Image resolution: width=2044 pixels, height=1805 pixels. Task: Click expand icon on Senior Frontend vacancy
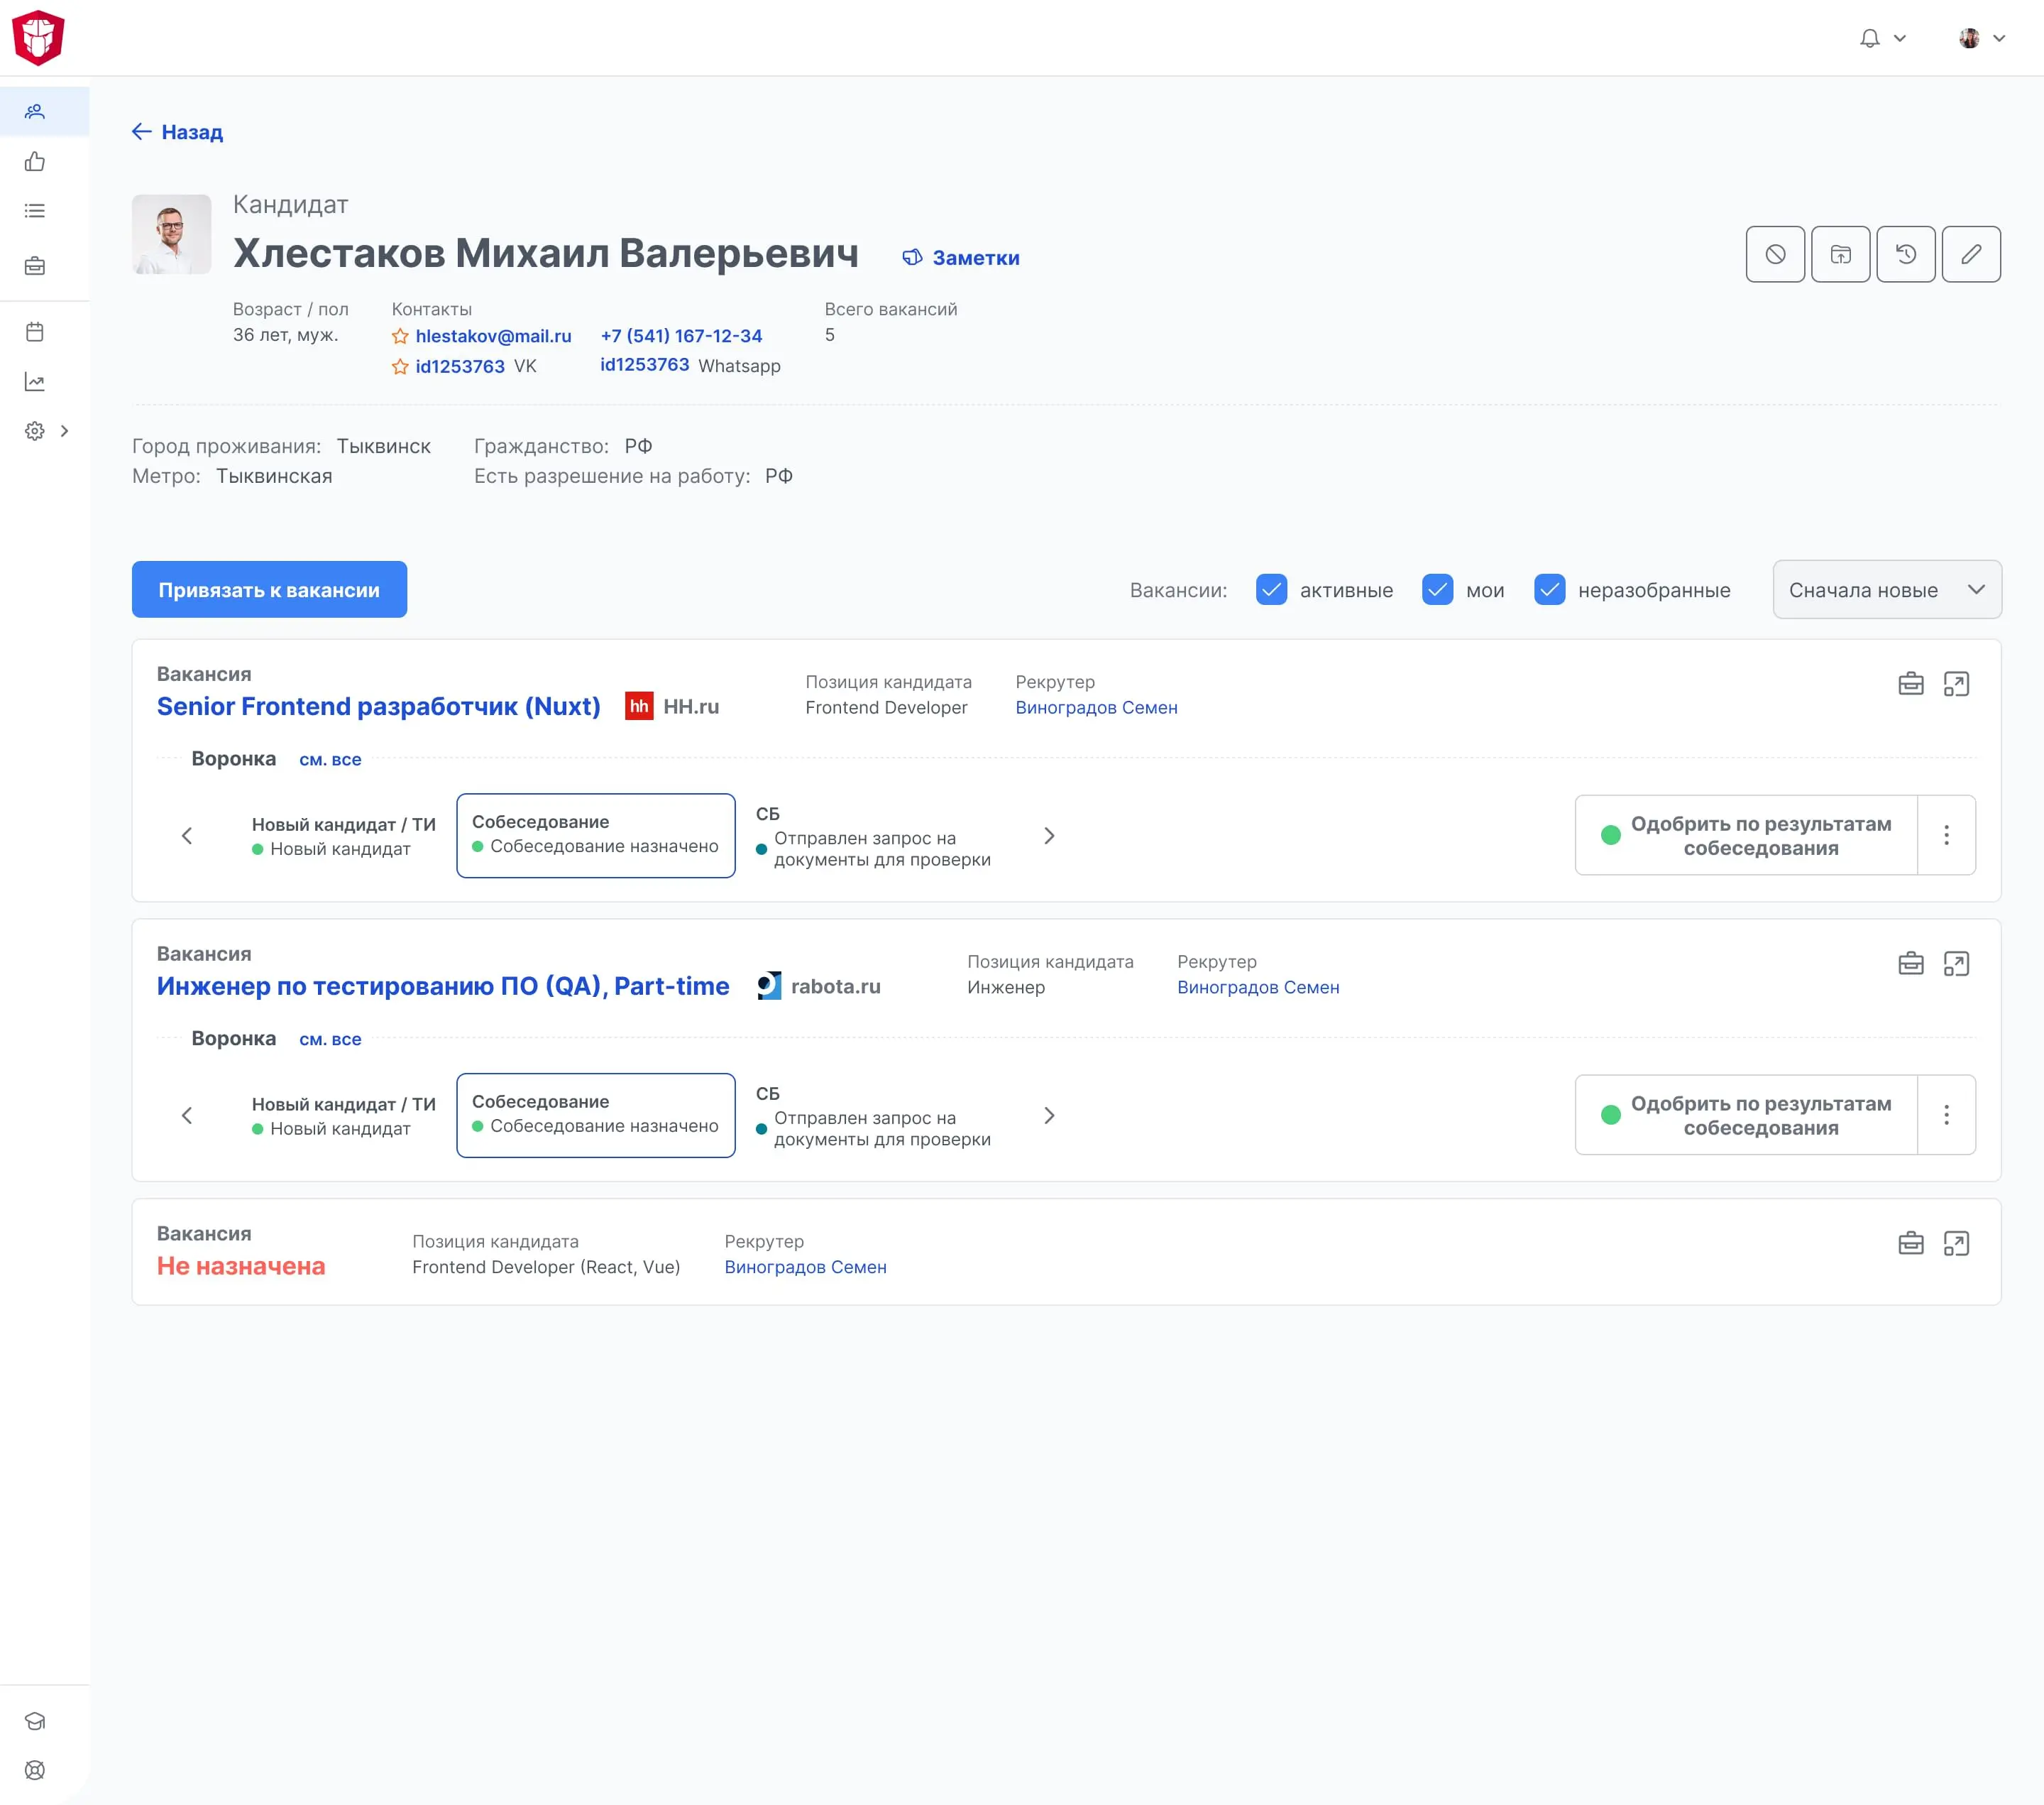tap(1955, 685)
